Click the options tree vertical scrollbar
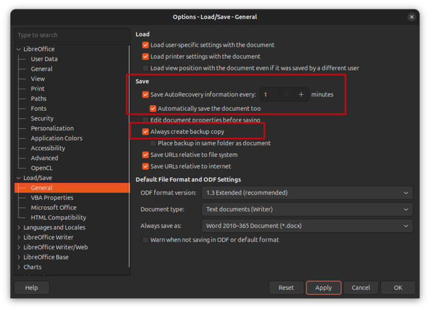Image resolution: width=430 pixels, height=310 pixels. 129,156
